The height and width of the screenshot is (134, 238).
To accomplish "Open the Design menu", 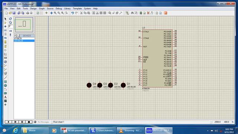I will coord(33,9).
